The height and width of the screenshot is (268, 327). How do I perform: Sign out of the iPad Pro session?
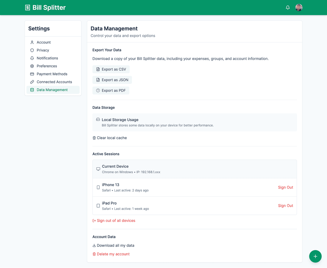click(285, 206)
